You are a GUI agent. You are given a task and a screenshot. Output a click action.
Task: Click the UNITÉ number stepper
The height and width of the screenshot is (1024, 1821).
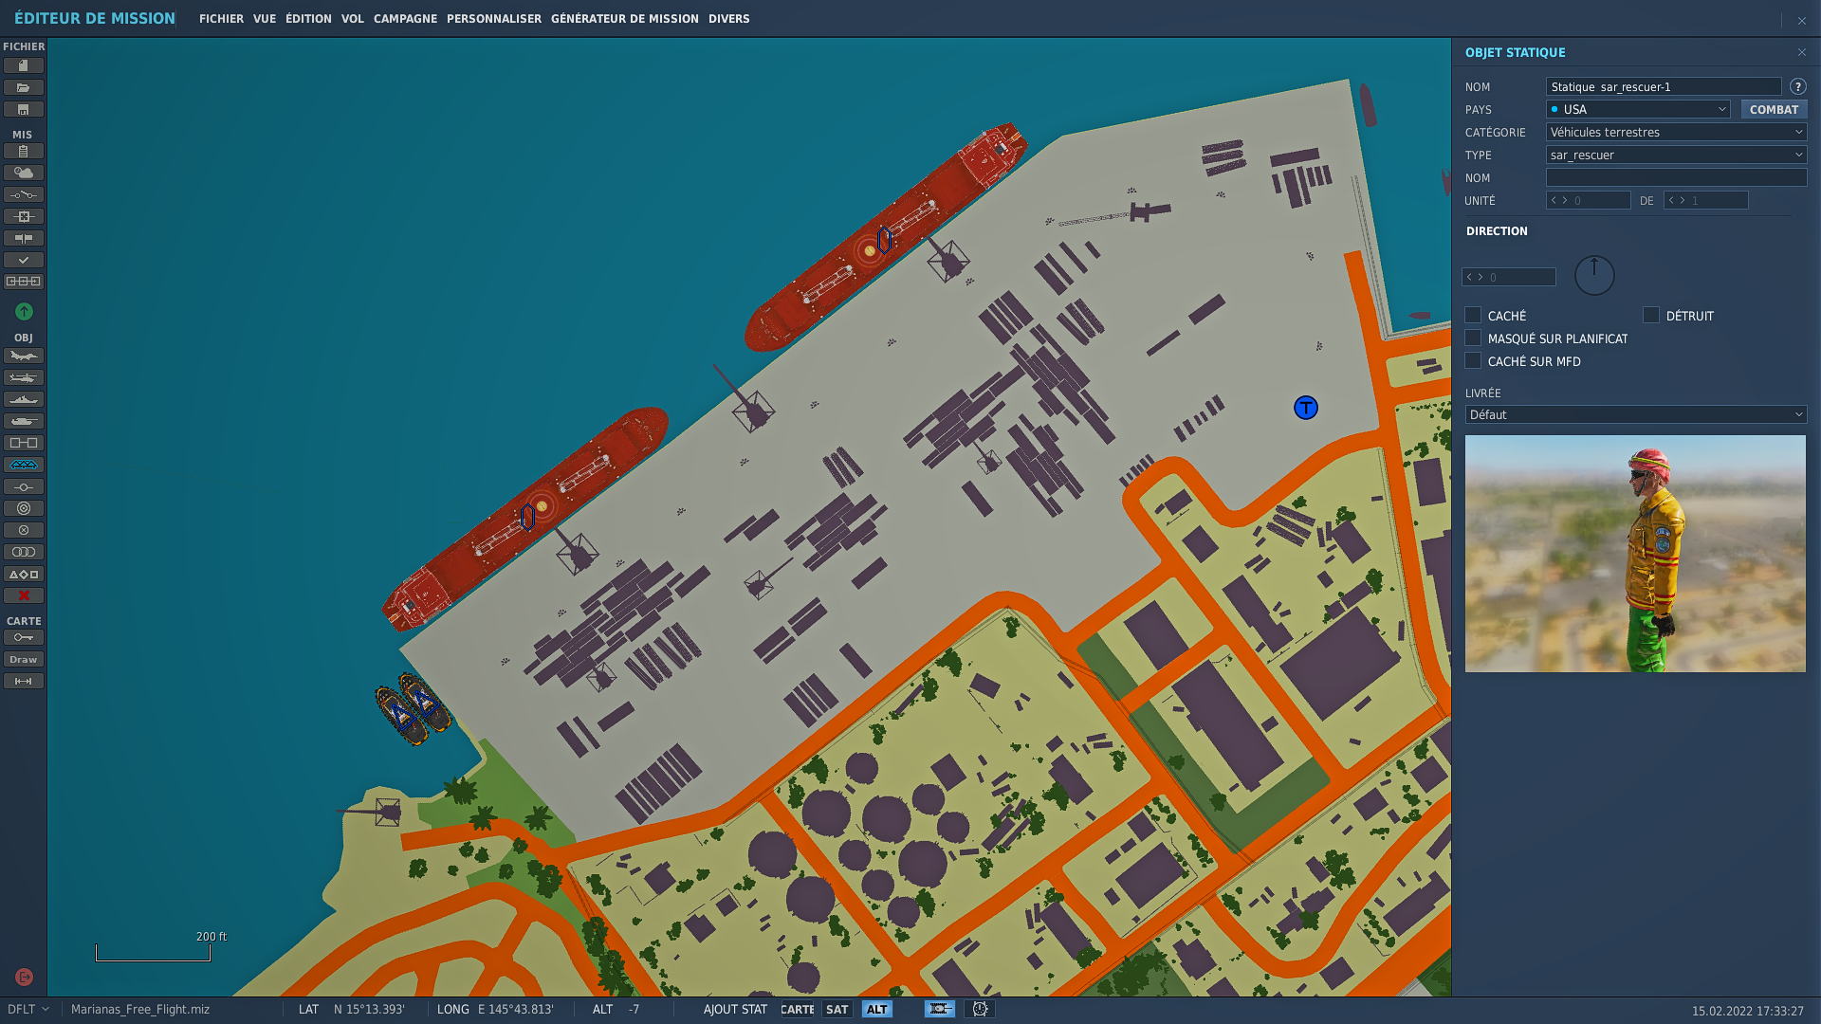pos(1589,200)
